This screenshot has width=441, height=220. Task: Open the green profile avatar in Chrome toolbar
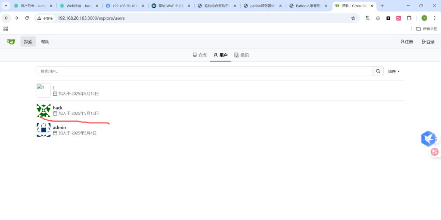[424, 18]
